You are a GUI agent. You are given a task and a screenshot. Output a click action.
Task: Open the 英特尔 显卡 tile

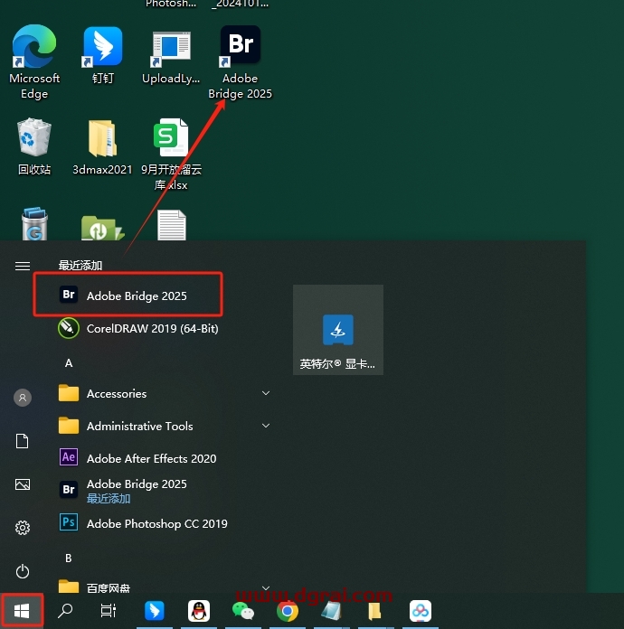(x=338, y=330)
